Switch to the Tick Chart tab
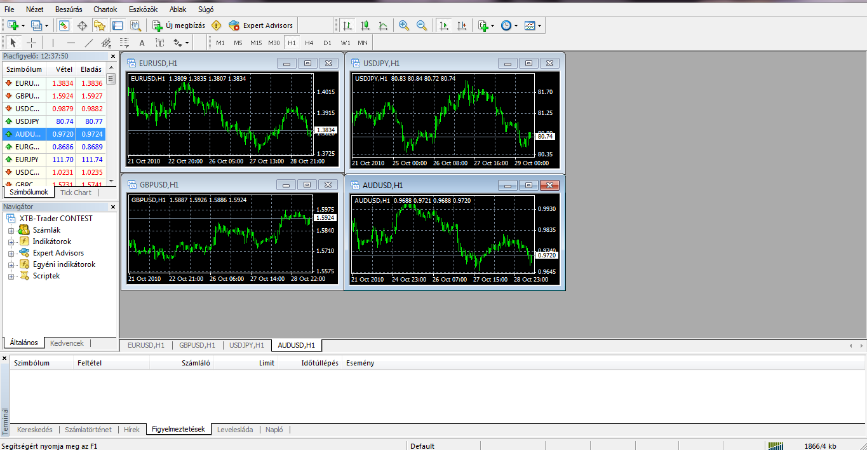Image resolution: width=867 pixels, height=450 pixels. 76,193
